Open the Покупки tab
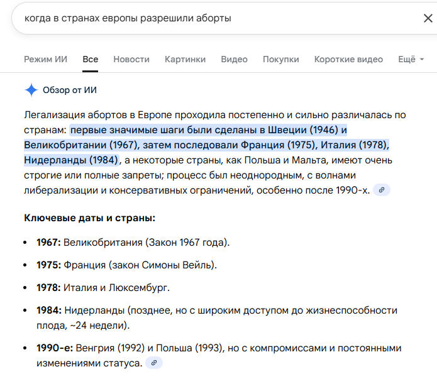Viewport: 437px width, 379px height. click(x=280, y=60)
